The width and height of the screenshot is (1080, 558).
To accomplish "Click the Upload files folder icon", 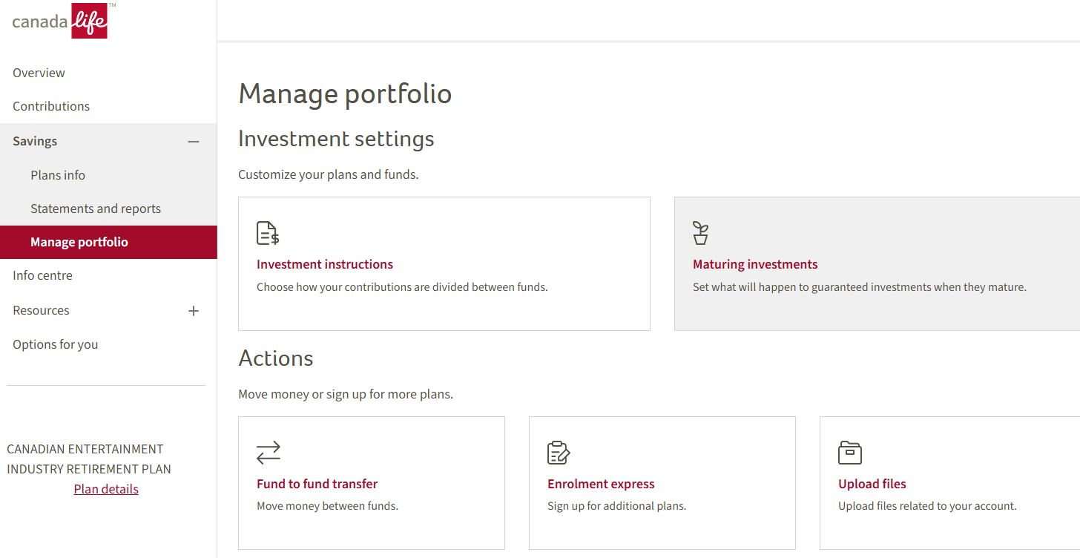I will click(x=850, y=453).
